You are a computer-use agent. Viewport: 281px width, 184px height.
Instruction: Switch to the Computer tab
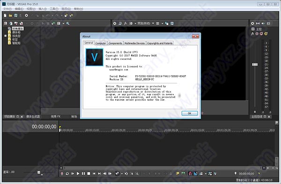pos(101,43)
